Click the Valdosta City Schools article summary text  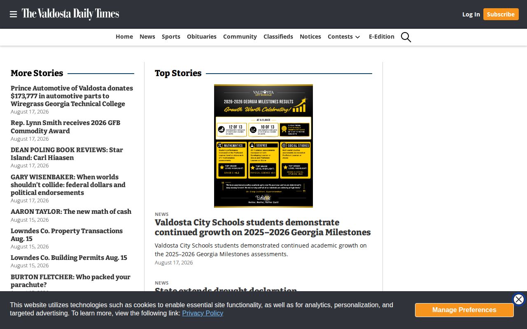click(x=261, y=250)
